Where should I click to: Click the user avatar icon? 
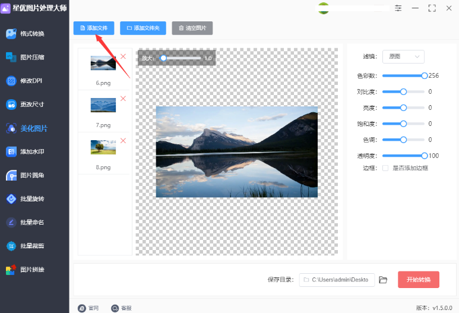point(324,8)
